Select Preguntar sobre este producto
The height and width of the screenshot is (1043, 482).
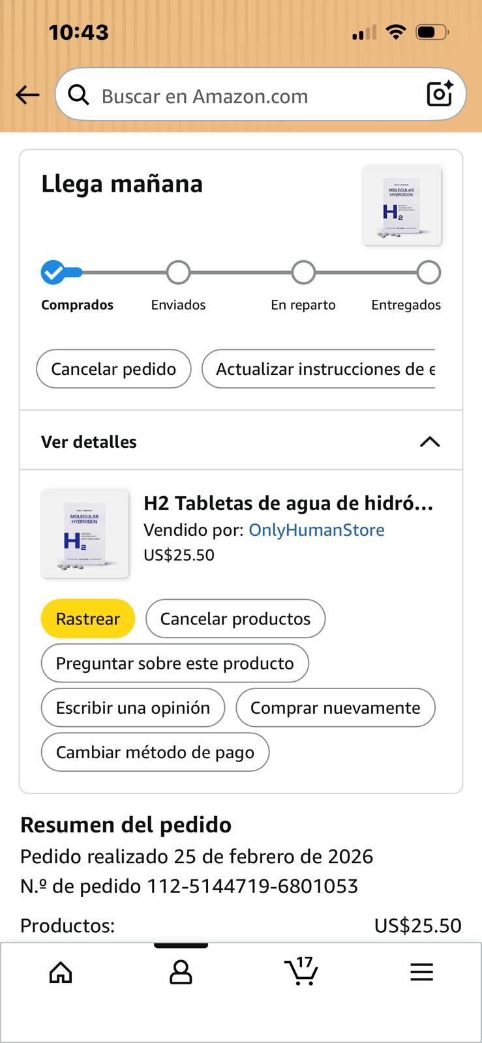tap(175, 663)
